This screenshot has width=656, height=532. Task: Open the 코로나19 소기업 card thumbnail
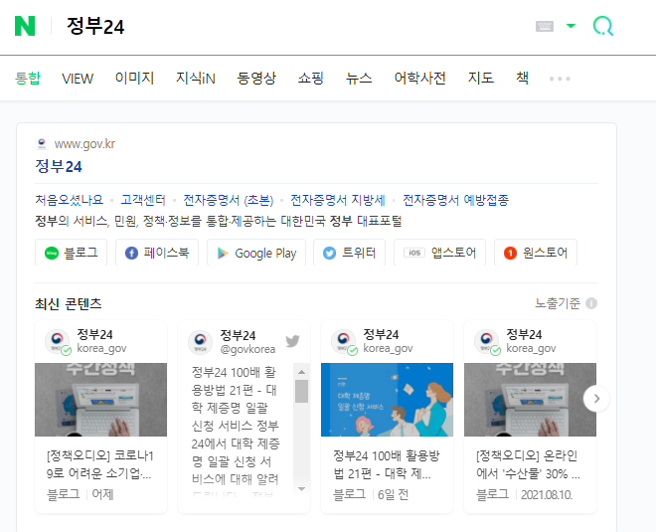[100, 400]
